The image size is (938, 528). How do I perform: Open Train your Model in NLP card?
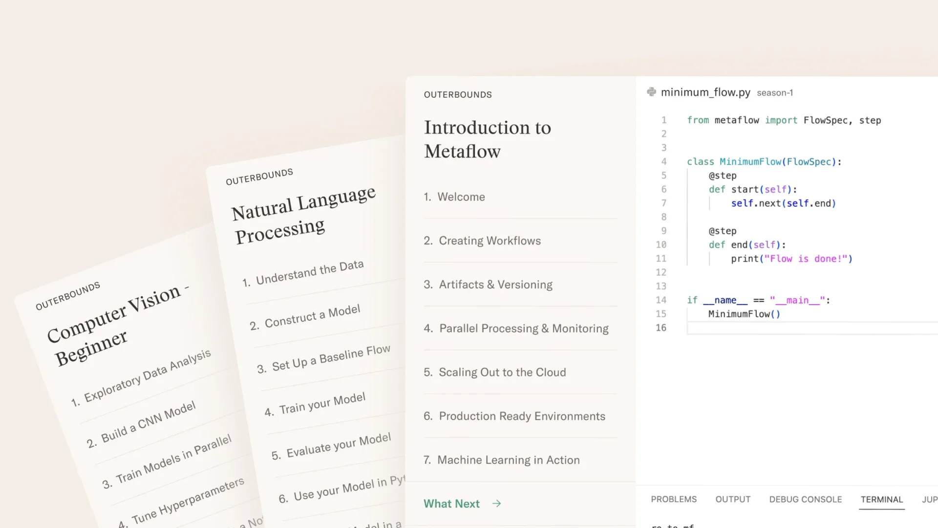(315, 405)
